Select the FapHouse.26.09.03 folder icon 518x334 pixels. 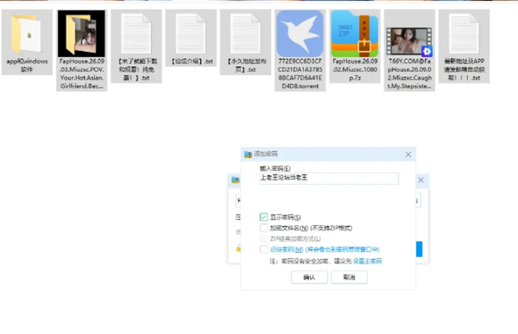(81, 33)
